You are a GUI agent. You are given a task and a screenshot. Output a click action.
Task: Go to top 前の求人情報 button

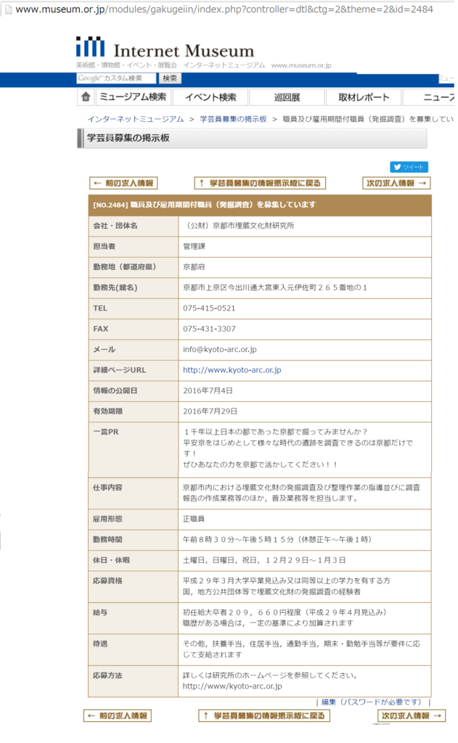click(x=123, y=183)
